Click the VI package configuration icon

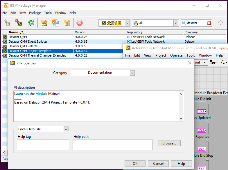click(x=55, y=23)
